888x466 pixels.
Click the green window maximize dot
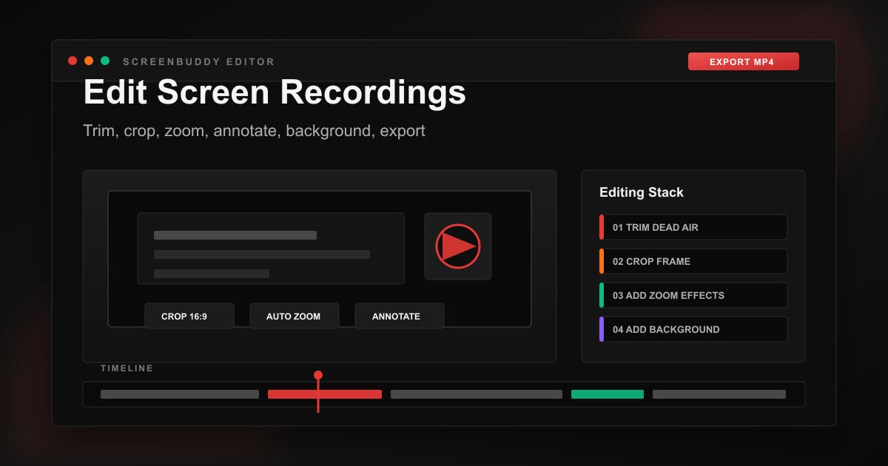[105, 61]
